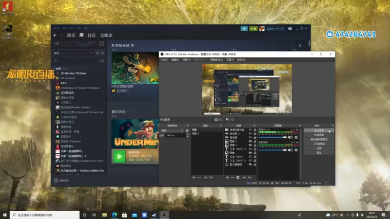Mute the 麦克风/Aux audio channel

[290, 137]
